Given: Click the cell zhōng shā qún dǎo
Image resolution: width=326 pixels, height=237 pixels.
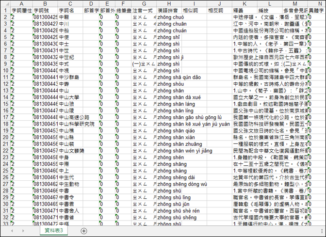Looking at the screenshot, I should (169, 77).
